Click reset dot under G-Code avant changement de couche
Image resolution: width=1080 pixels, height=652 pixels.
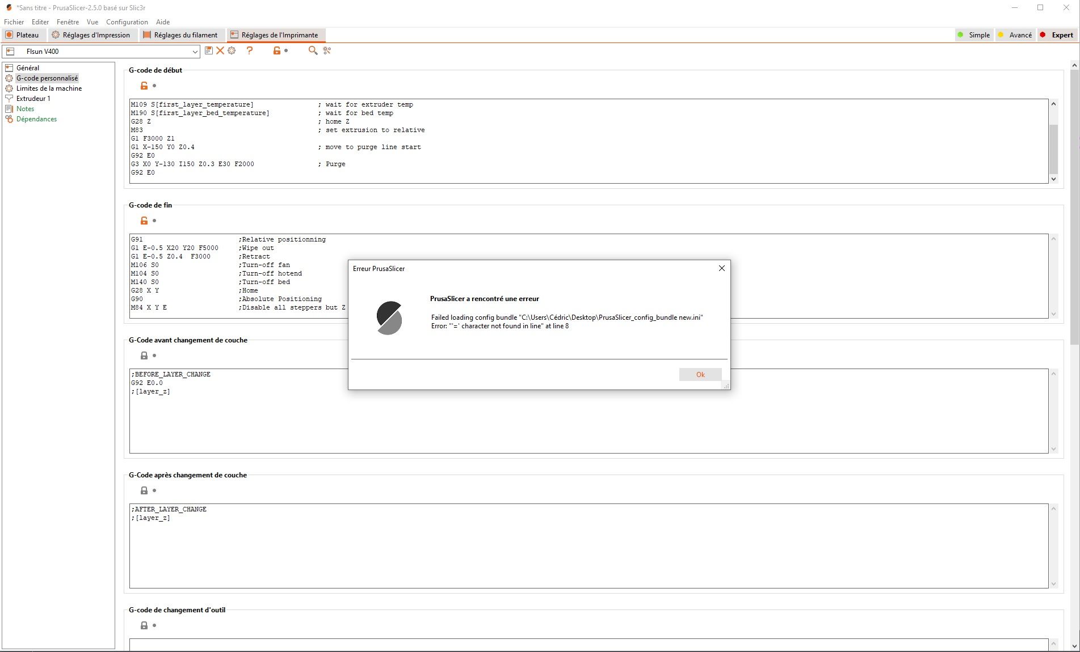(x=154, y=355)
